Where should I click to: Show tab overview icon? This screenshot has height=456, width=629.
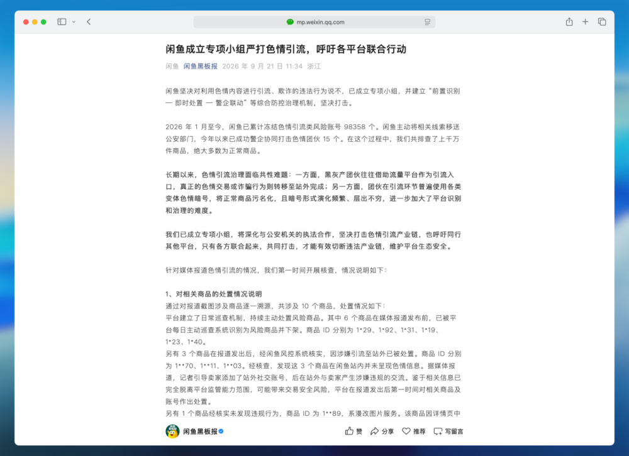click(x=602, y=21)
